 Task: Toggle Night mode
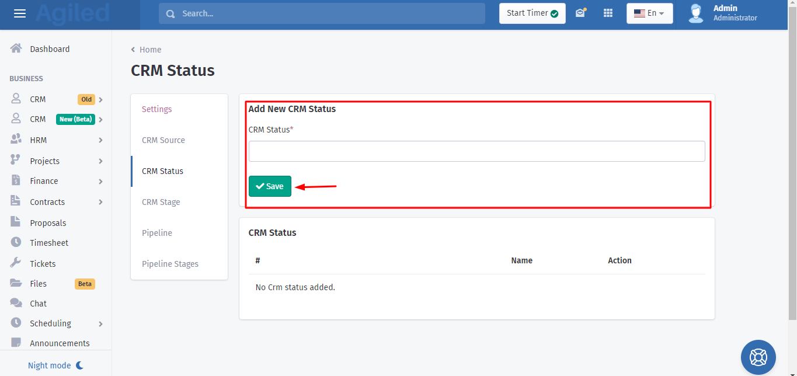[x=56, y=365]
